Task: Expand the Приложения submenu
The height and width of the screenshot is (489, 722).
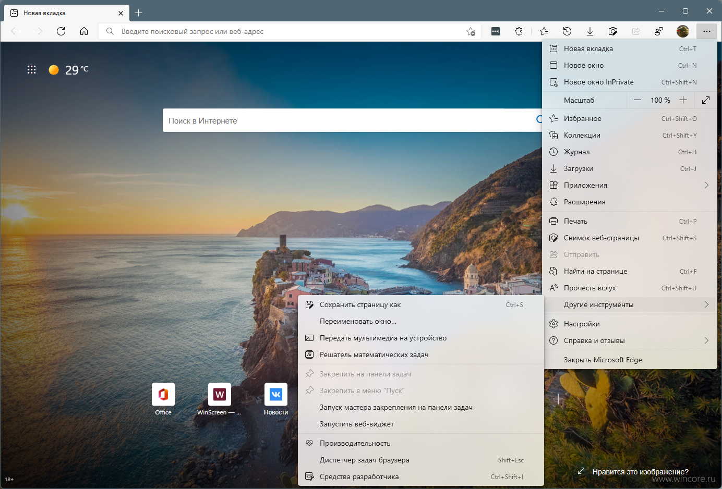Action: coord(630,185)
